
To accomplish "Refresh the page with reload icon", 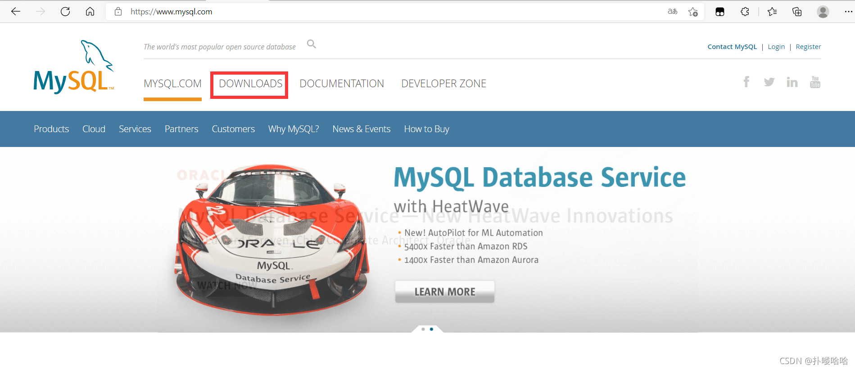I will pos(65,12).
